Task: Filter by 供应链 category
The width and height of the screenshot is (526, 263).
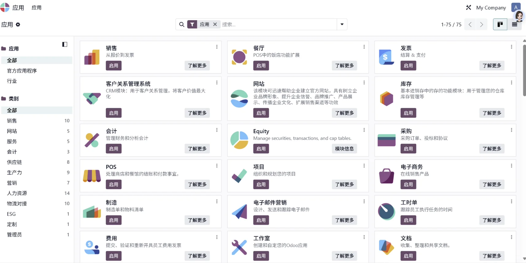Action: click(37, 162)
